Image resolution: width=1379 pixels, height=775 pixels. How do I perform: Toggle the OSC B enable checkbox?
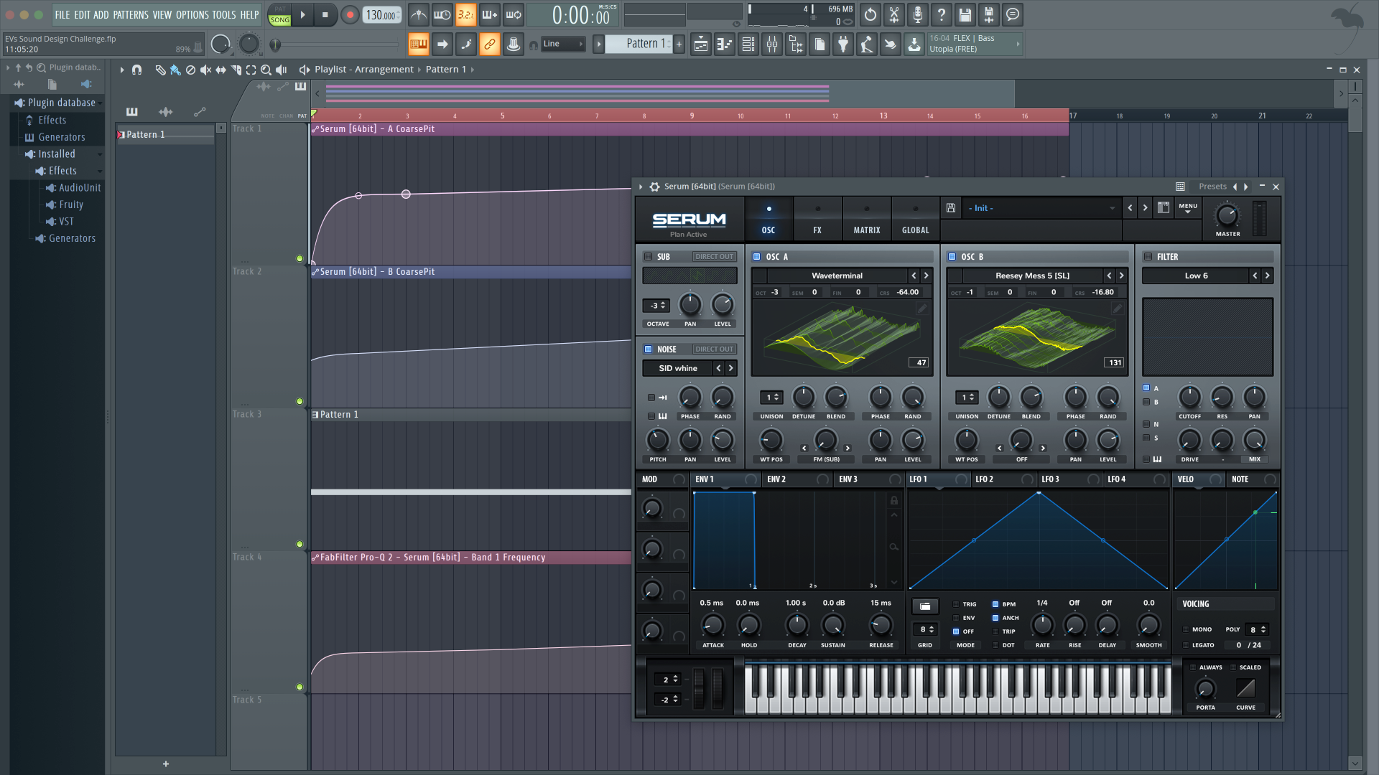pos(952,257)
